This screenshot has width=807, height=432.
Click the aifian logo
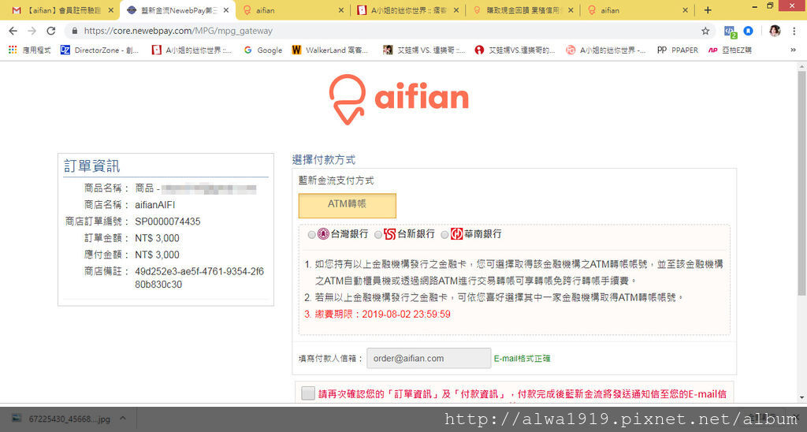pyautogui.click(x=399, y=100)
